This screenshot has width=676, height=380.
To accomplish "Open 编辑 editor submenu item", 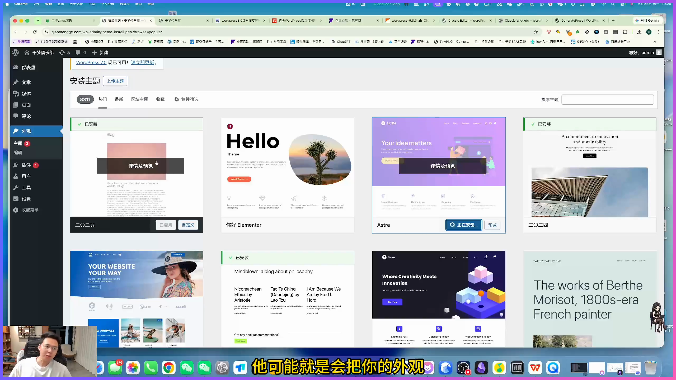I will click(18, 153).
